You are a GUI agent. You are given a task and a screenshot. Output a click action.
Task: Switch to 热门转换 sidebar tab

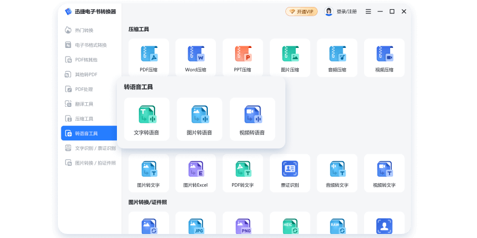(84, 30)
